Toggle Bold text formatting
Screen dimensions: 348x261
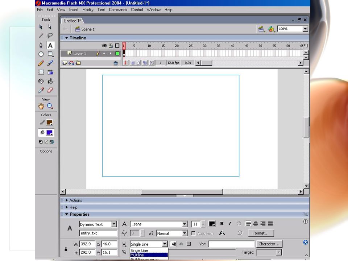(x=221, y=224)
